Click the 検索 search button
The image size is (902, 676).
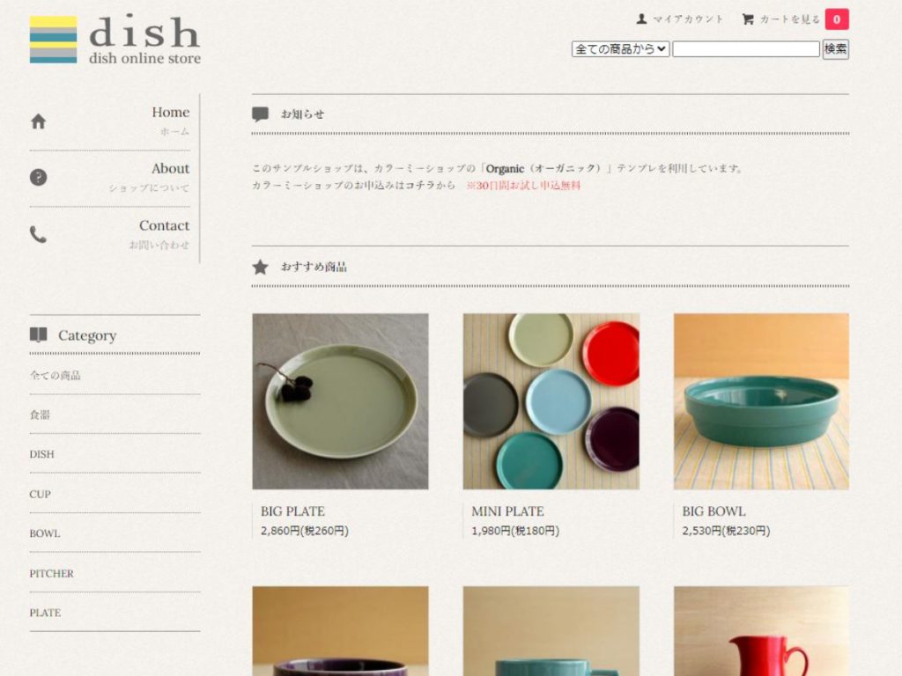(x=835, y=49)
